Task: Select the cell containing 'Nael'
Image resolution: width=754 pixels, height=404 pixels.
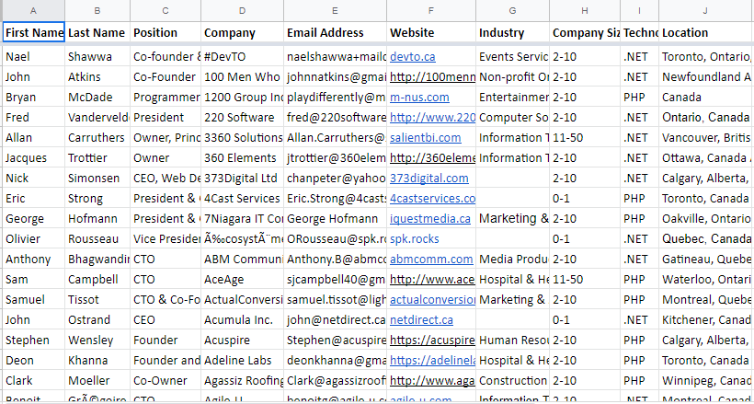Action: 34,57
